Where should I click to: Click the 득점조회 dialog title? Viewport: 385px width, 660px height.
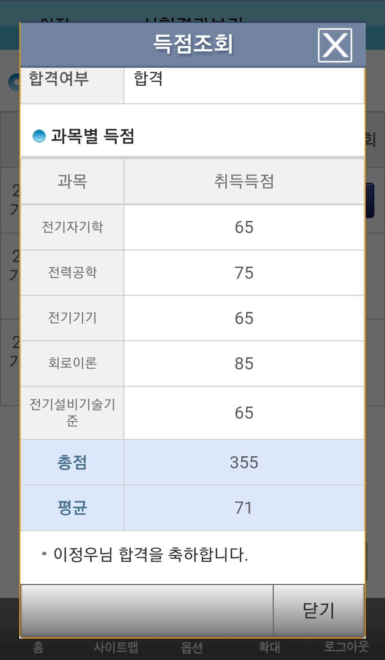click(x=193, y=44)
